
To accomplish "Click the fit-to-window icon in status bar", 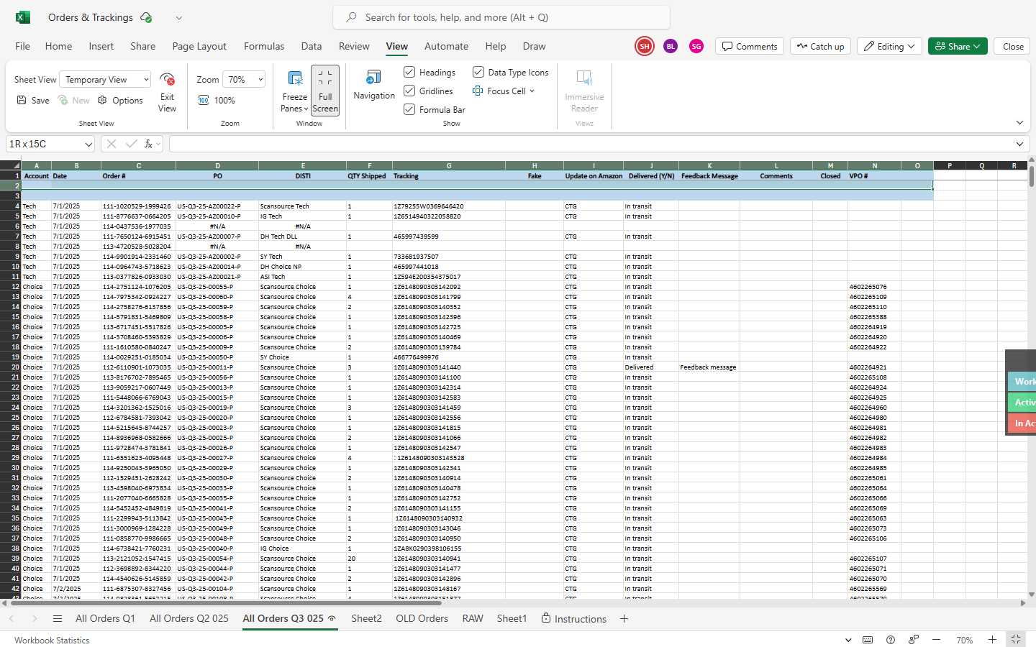I will [1015, 640].
